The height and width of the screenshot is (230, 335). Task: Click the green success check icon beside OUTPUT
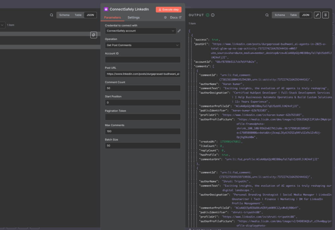click(208, 15)
